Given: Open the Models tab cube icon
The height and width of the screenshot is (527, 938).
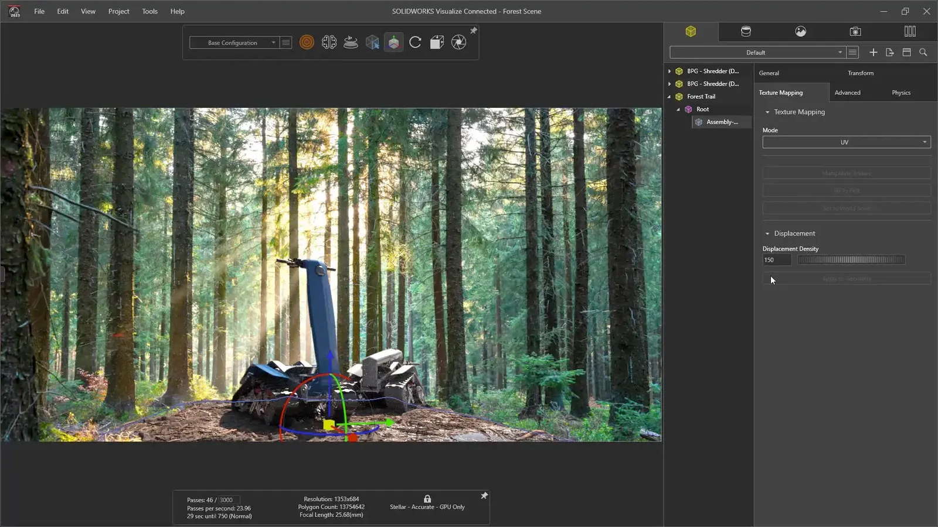Looking at the screenshot, I should [691, 32].
